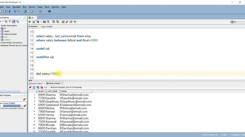245x137 pixels.
Task: Click the SQL Tuning Advisor icon
Action: [x=48, y=22]
